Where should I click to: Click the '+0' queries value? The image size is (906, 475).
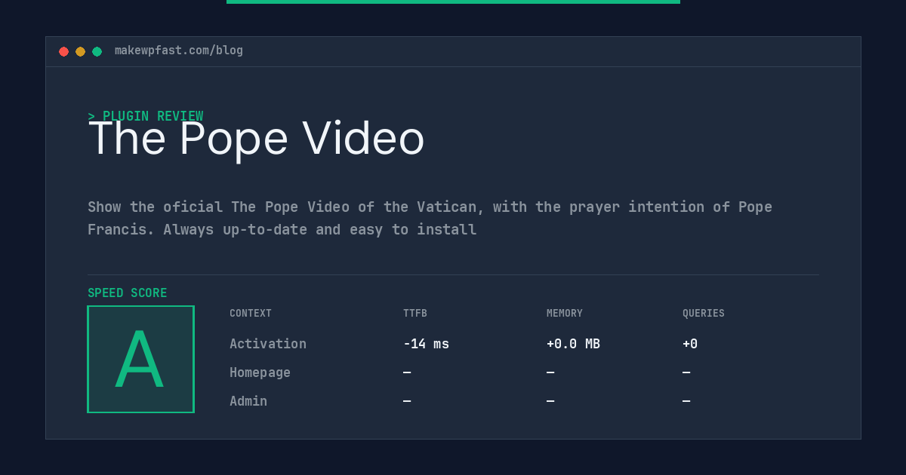click(x=690, y=344)
